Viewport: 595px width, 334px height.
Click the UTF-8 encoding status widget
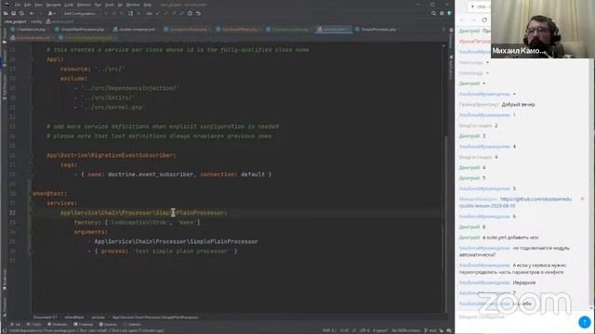pyautogui.click(x=364, y=330)
